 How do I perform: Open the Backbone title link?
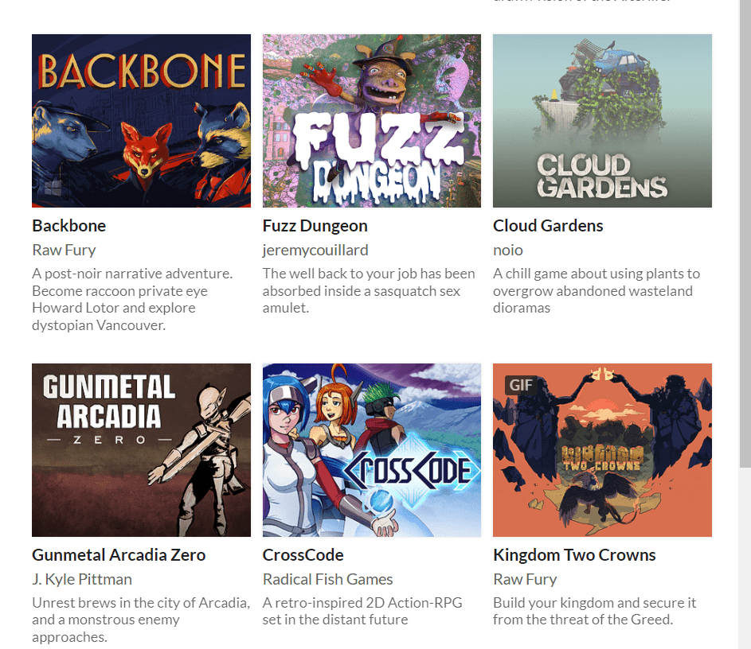tap(69, 226)
